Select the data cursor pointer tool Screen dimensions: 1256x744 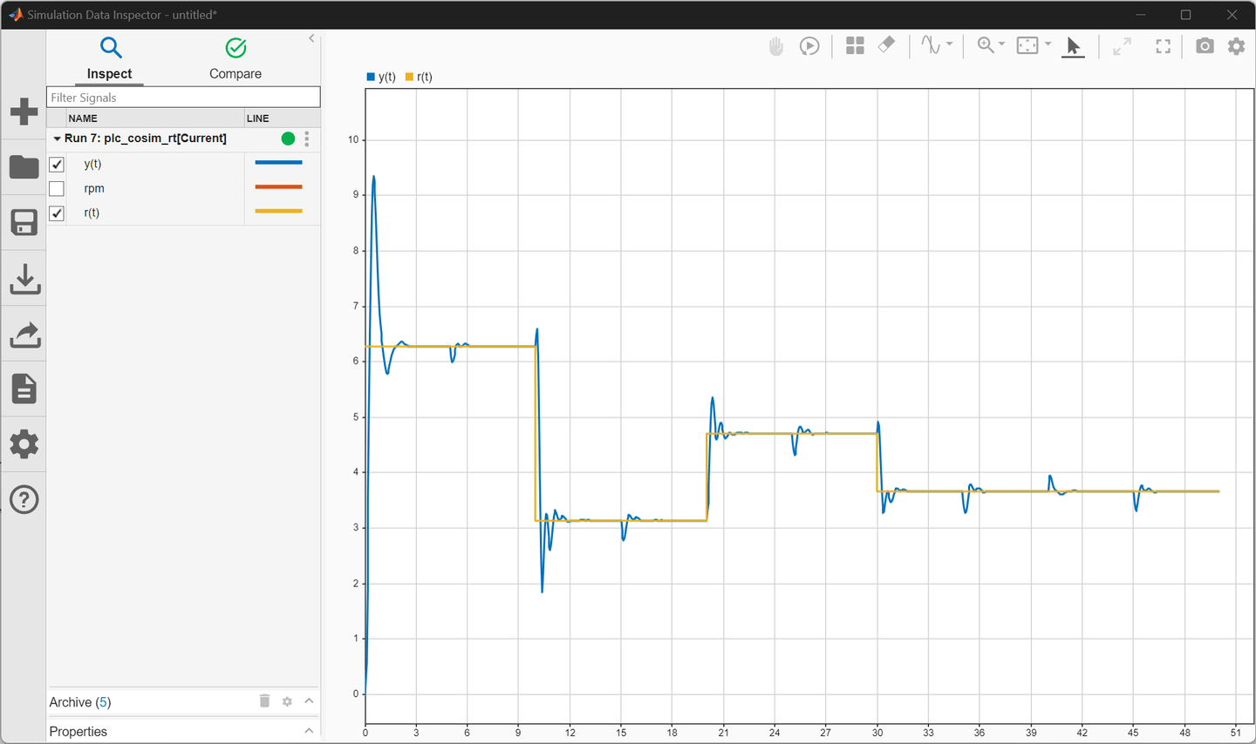tap(1073, 46)
